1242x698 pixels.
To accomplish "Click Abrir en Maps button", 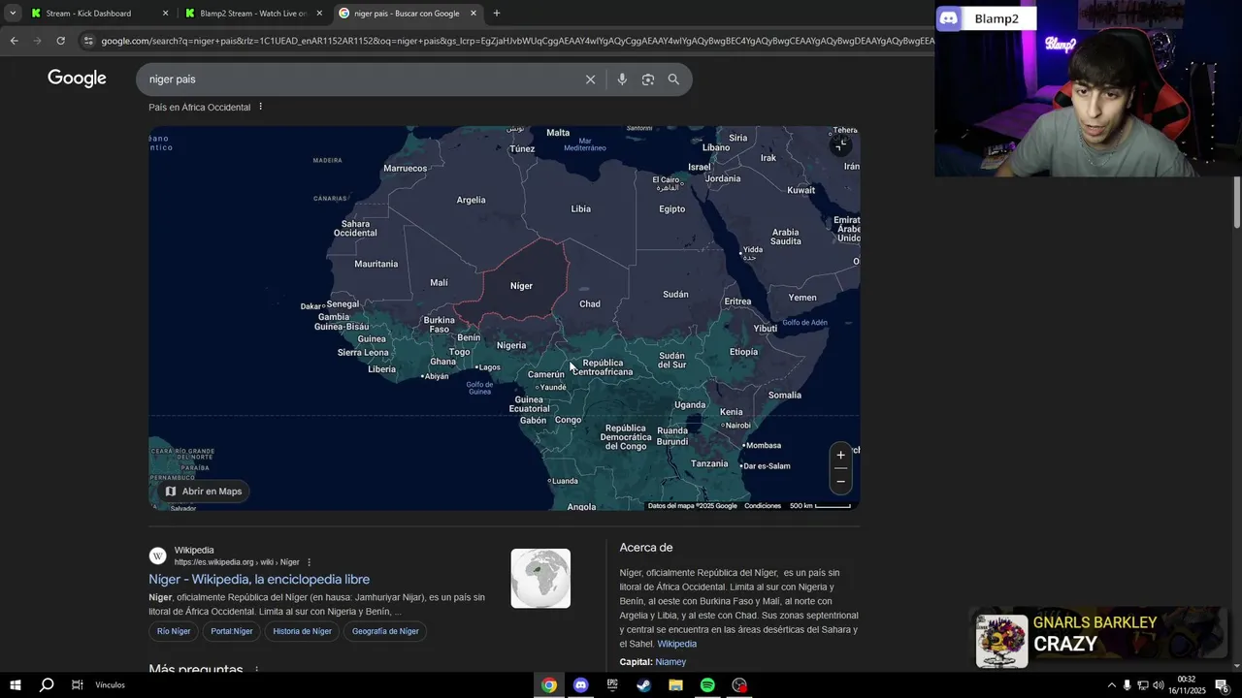I will click(x=203, y=492).
